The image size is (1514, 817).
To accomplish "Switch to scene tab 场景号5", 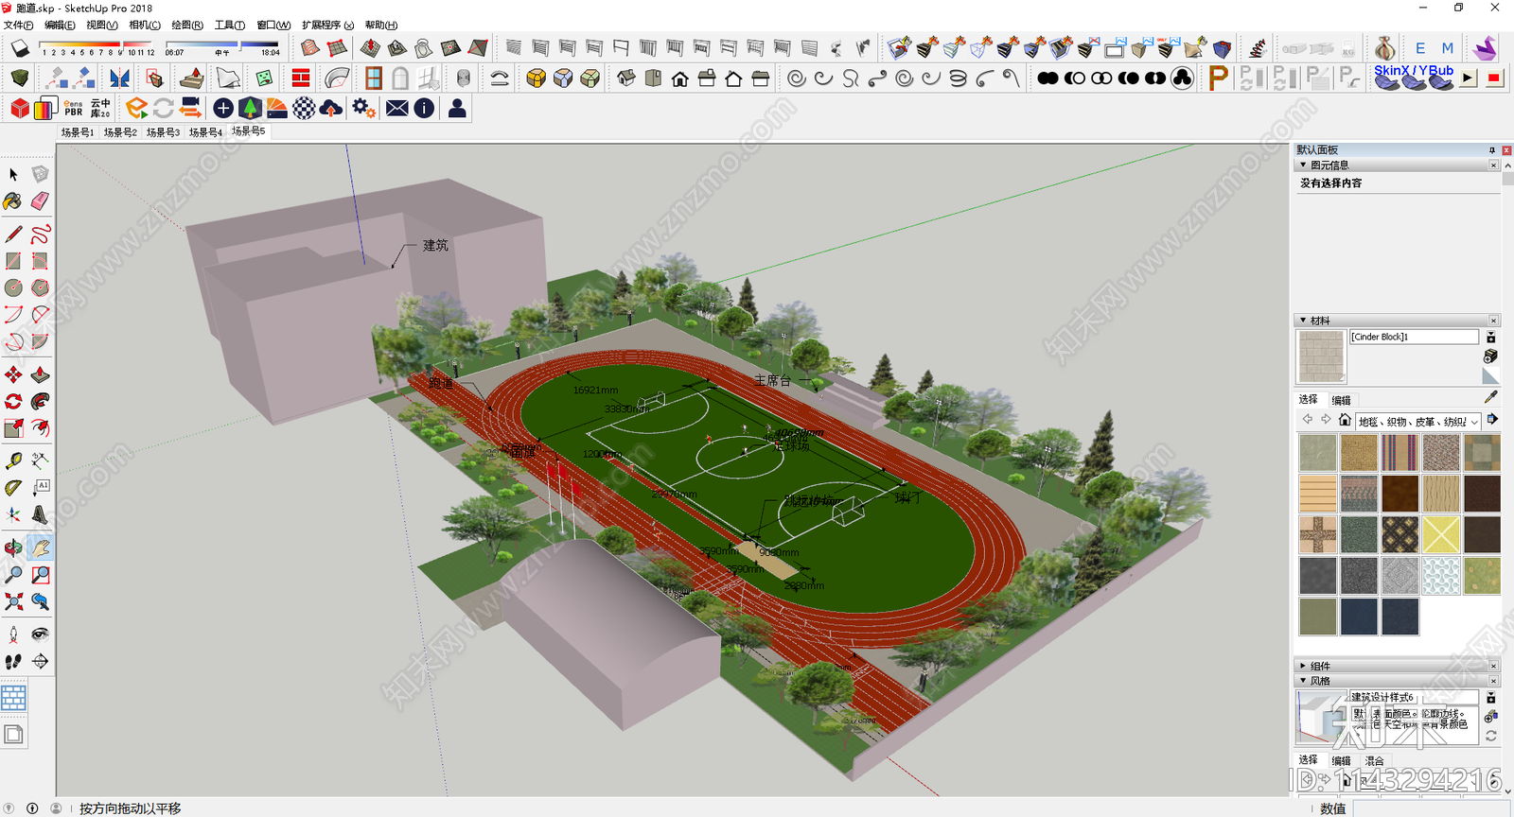I will click(x=249, y=131).
